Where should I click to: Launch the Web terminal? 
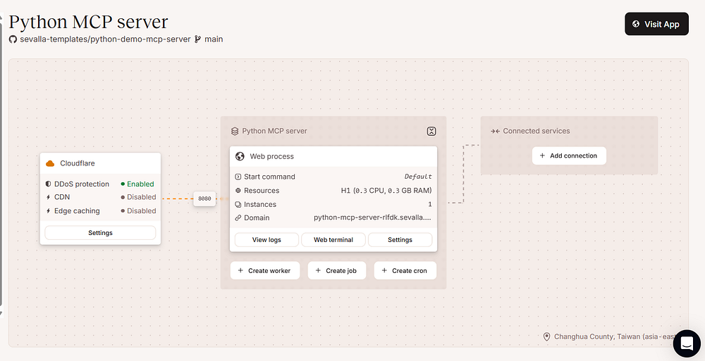click(x=333, y=240)
